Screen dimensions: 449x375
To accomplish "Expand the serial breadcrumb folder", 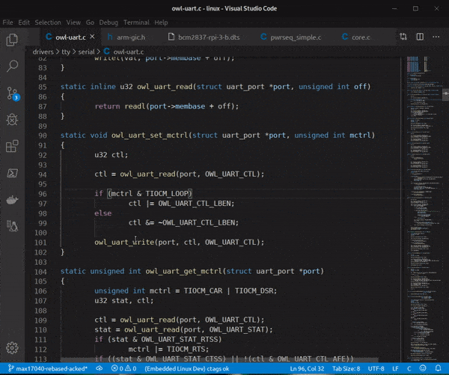I will pyautogui.click(x=86, y=52).
